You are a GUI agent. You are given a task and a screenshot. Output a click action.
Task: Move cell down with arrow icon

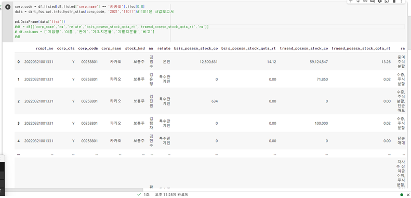click(358, 1)
